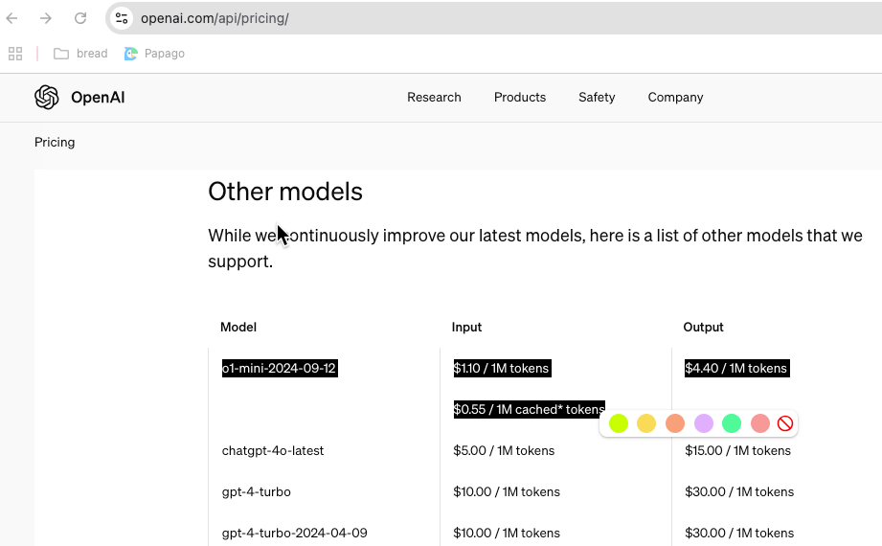Click the Output column header

click(703, 327)
